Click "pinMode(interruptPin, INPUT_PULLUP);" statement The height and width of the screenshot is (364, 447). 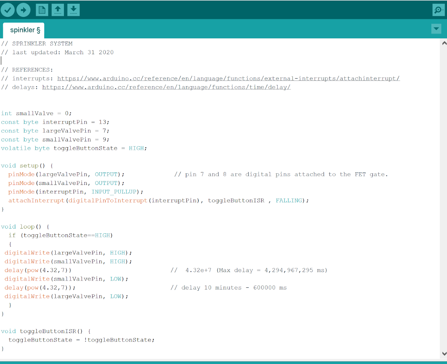(x=76, y=192)
